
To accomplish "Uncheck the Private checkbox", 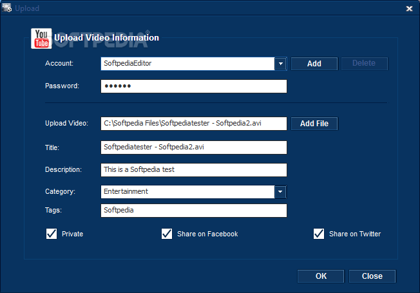I will [52, 234].
